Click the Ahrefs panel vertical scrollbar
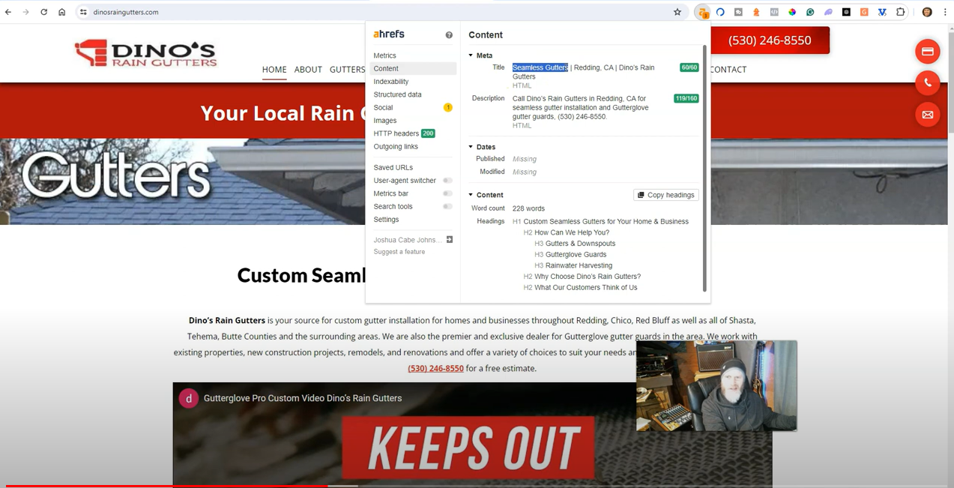 click(x=704, y=168)
